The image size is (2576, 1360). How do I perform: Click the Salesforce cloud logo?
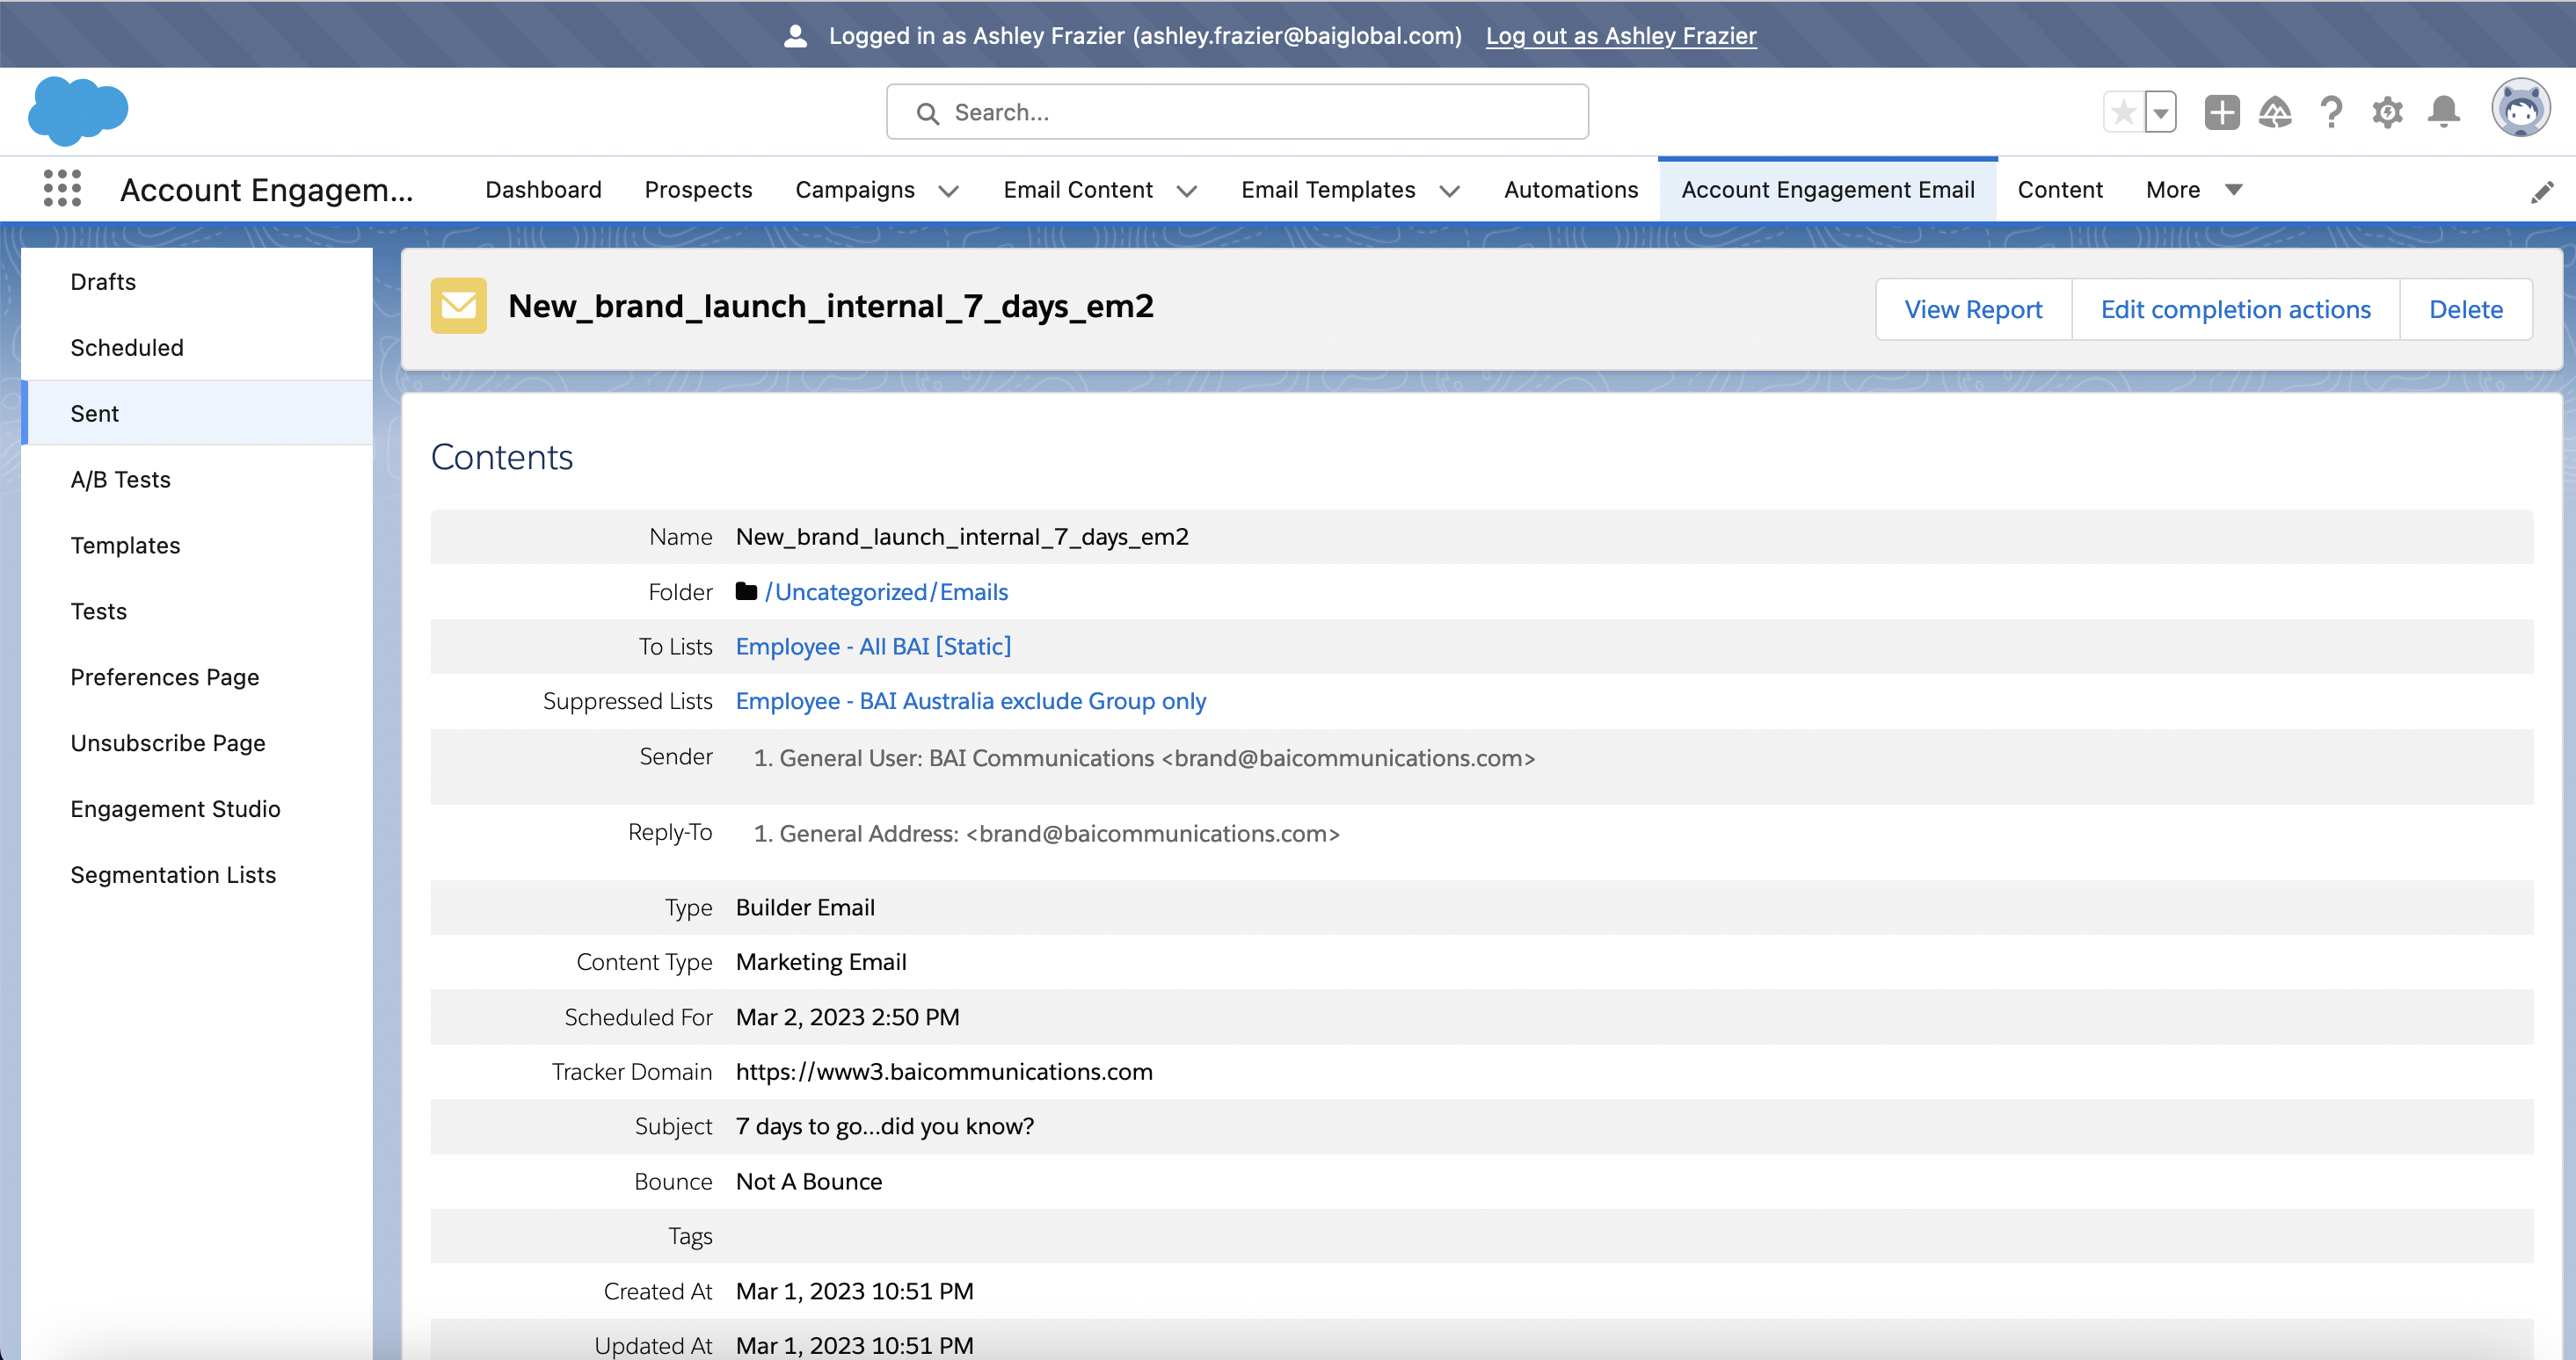click(78, 111)
